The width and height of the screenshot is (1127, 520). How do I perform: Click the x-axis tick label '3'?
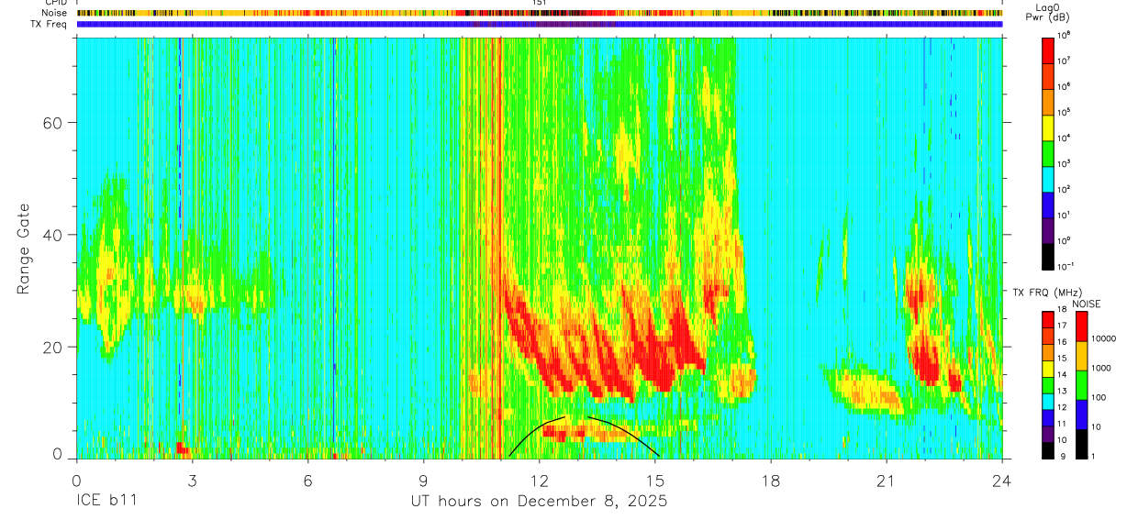(191, 480)
